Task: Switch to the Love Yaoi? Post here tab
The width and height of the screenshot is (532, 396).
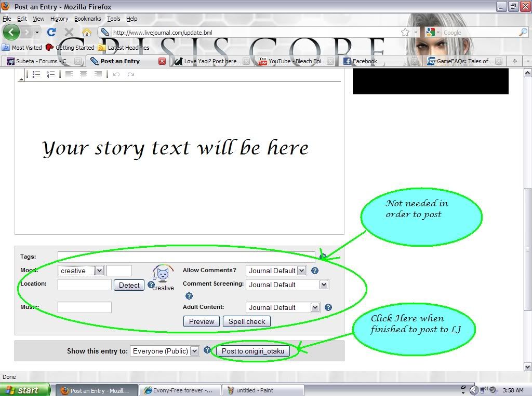Action: [x=212, y=61]
